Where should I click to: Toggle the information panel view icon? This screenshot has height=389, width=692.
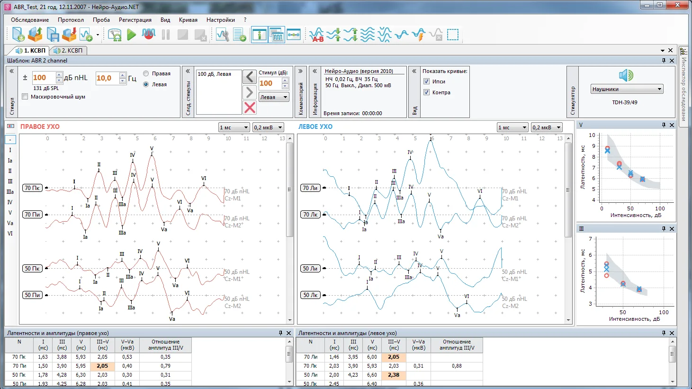click(259, 35)
